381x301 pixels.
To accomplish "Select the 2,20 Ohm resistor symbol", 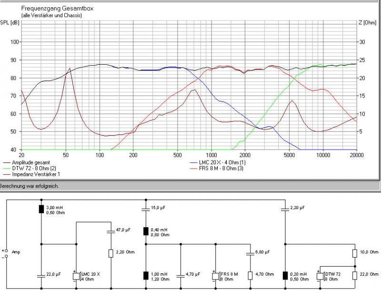I will (x=111, y=253).
